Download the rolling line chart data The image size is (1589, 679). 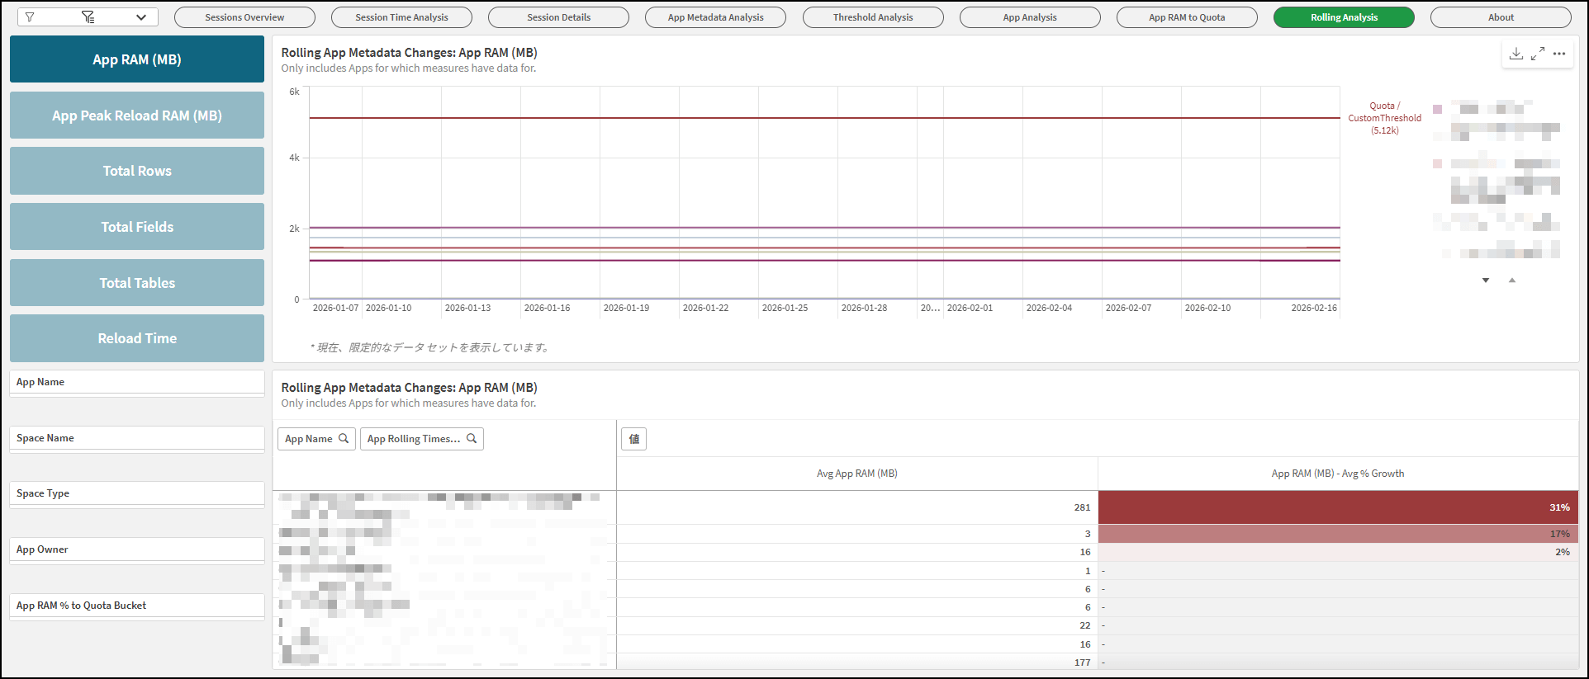pyautogui.click(x=1516, y=54)
